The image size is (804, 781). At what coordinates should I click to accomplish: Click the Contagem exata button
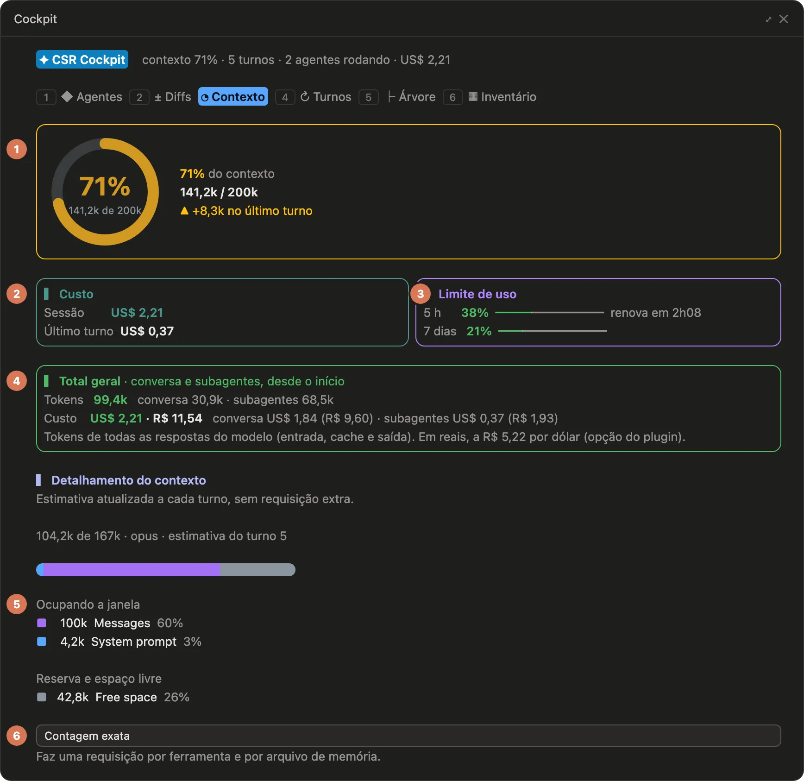pyautogui.click(x=408, y=736)
